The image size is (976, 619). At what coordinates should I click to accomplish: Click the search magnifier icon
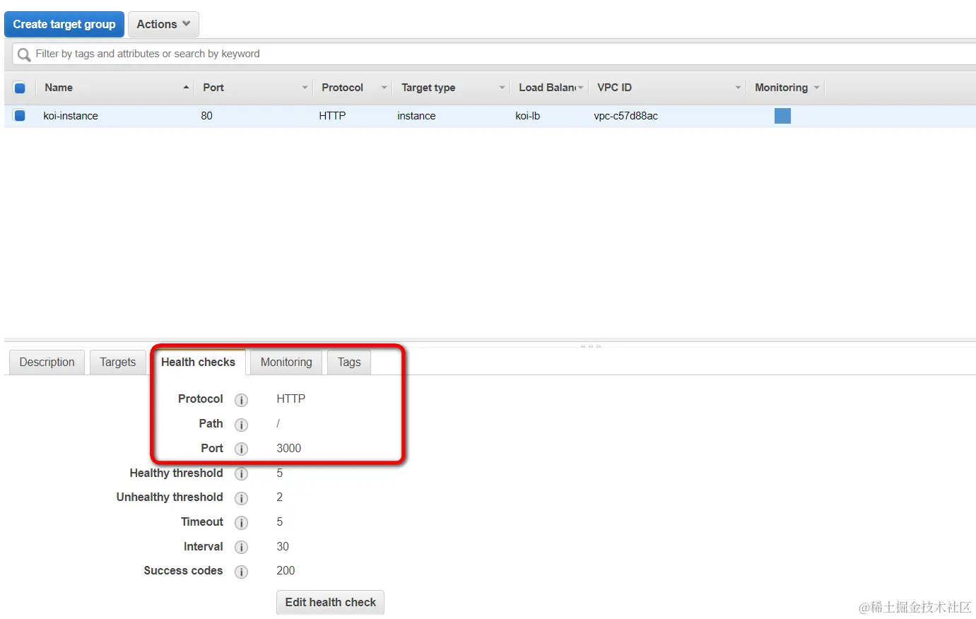coord(24,54)
